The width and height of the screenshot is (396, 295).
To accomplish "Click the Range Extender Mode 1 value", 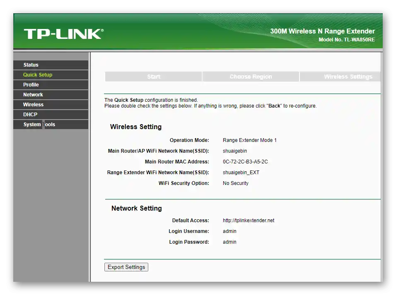I will (x=249, y=140).
